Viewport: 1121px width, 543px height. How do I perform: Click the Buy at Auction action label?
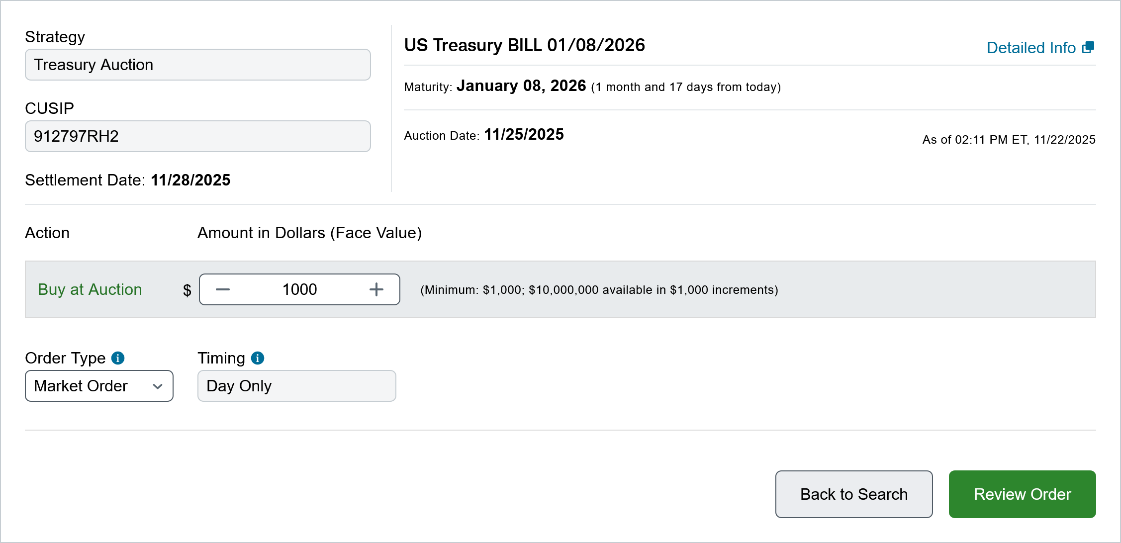tap(90, 289)
